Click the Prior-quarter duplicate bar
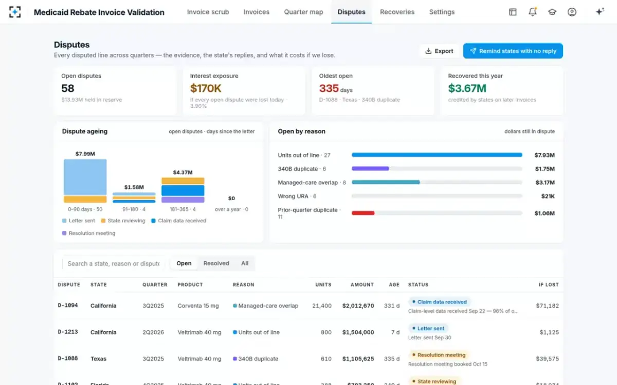This screenshot has height=385, width=617. coord(363,213)
